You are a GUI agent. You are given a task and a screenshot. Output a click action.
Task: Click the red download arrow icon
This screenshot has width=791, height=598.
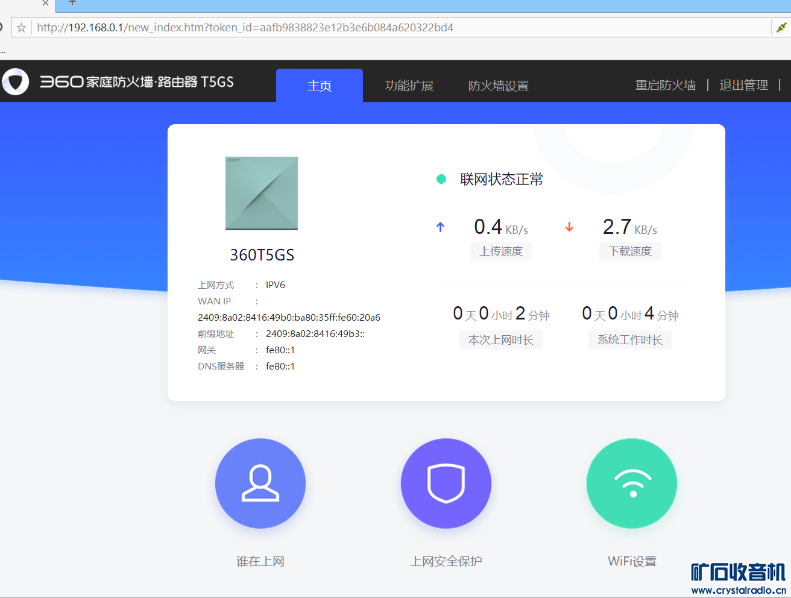click(x=569, y=227)
